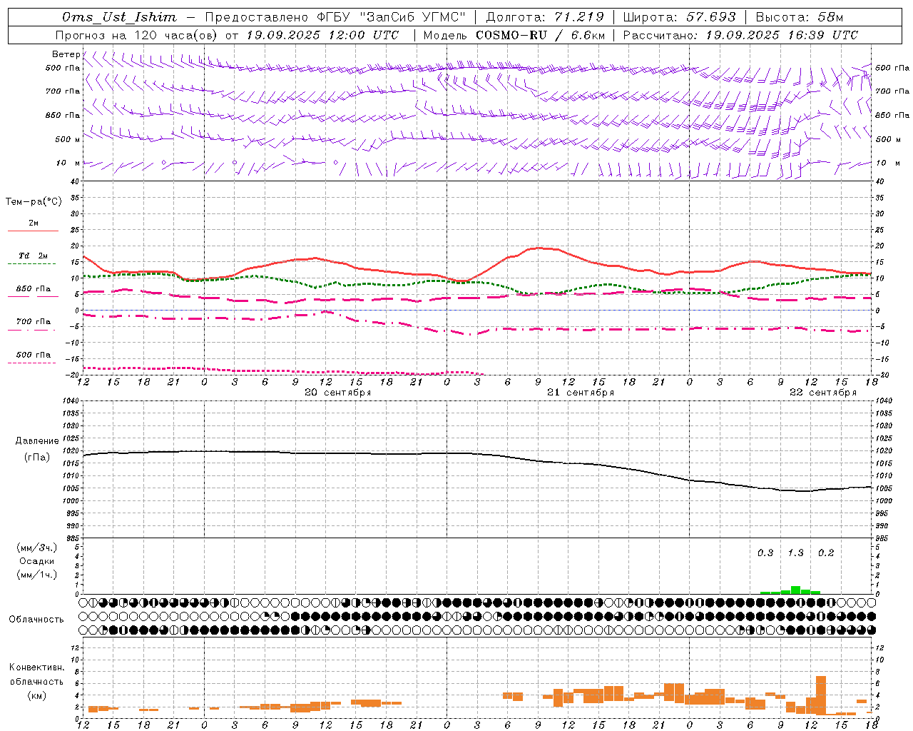
Task: Click the (мм/3ч.) unit label
Action: click(x=37, y=548)
